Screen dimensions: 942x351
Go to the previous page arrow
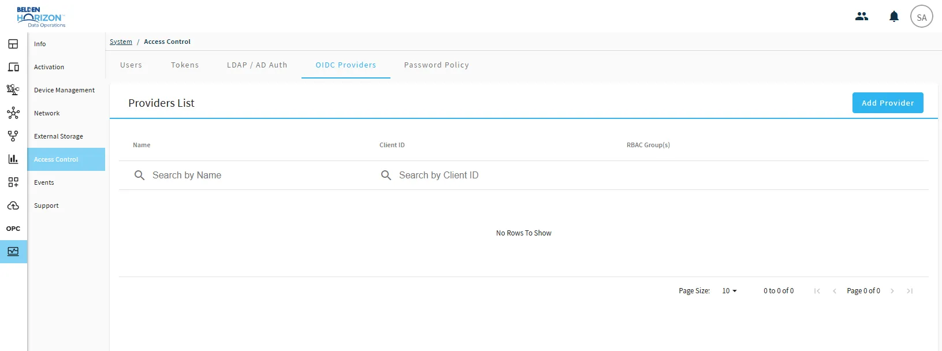(835, 291)
